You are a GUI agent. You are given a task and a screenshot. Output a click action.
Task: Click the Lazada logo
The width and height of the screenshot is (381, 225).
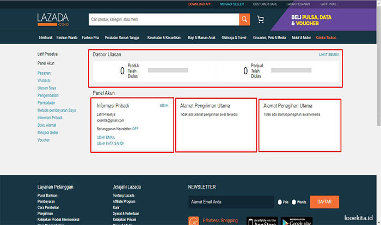(x=53, y=20)
